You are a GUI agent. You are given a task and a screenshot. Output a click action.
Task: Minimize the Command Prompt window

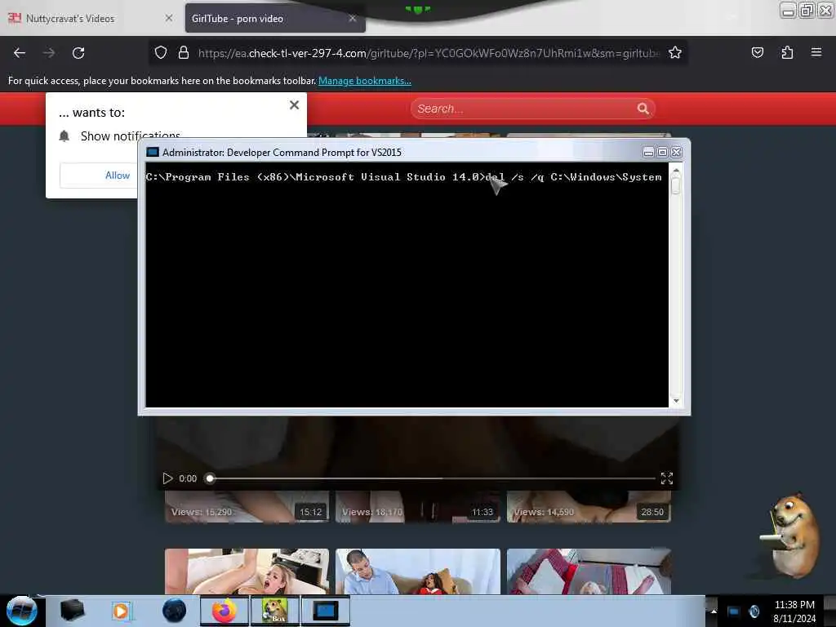tap(648, 153)
